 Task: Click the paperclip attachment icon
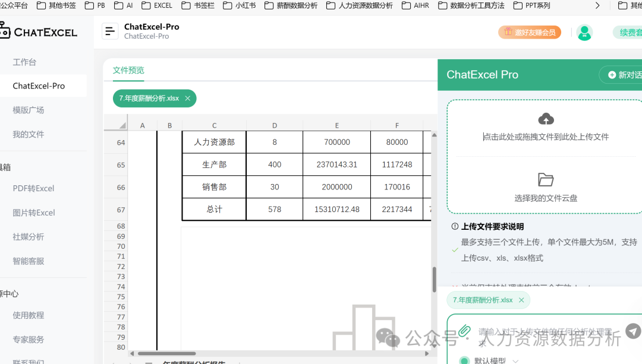(x=464, y=331)
